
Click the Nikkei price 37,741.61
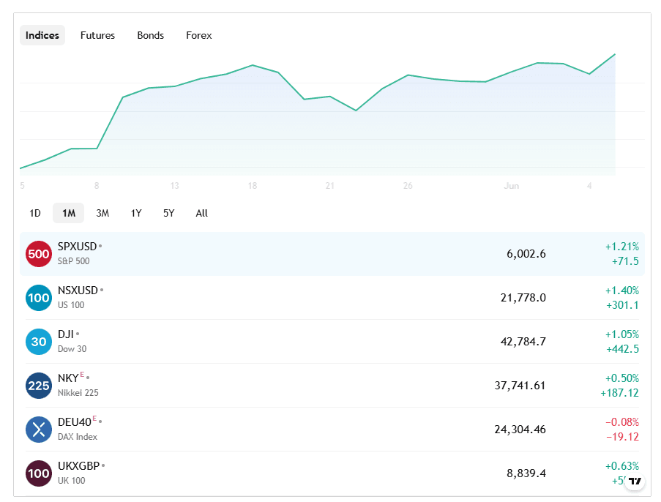(520, 385)
